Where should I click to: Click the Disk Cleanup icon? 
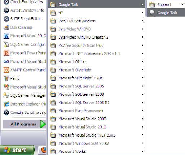(x=6, y=27)
